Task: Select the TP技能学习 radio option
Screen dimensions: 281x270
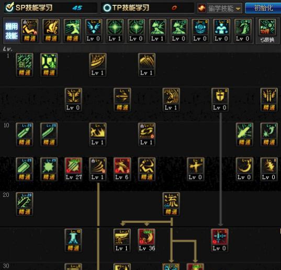Action: (107, 8)
